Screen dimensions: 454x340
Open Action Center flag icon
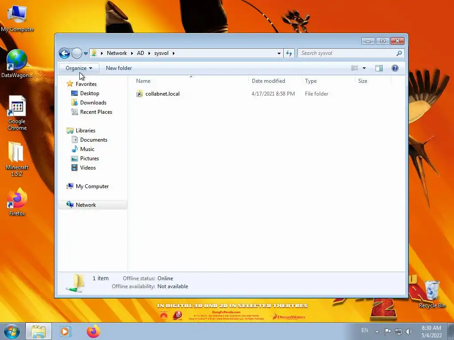(387, 331)
